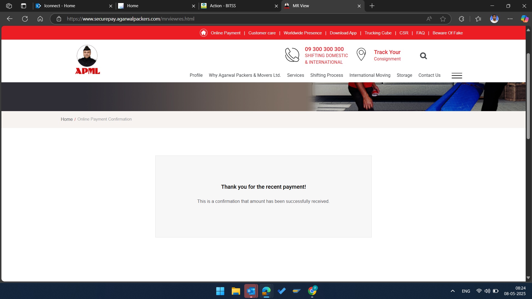Open browser Extensions icon
The image size is (532, 299).
tap(461, 19)
